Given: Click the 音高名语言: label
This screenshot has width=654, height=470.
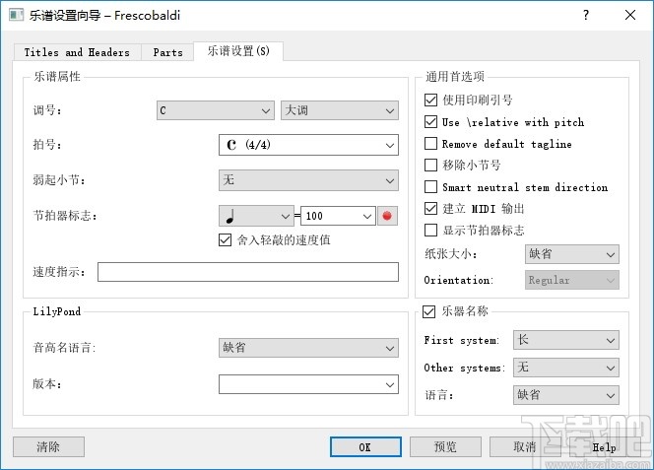Looking at the screenshot, I should tap(64, 348).
